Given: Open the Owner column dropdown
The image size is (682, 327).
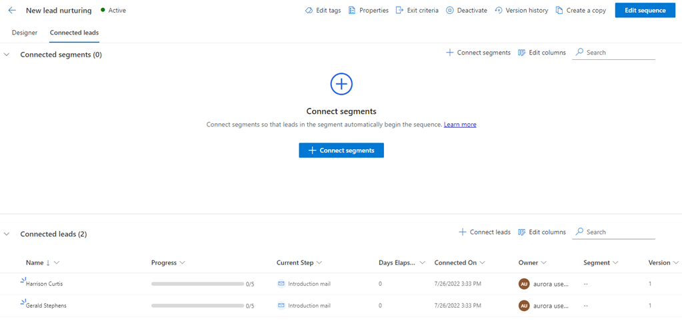Looking at the screenshot, I should (x=544, y=262).
